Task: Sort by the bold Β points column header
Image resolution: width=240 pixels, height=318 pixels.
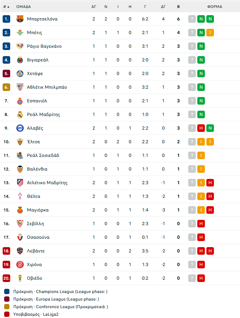Action: coord(178,7)
